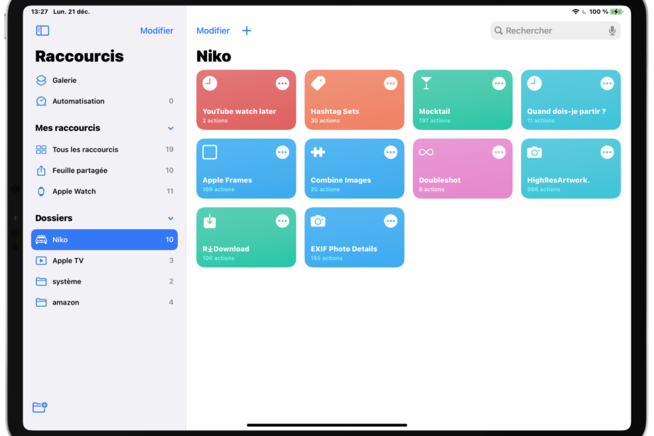
Task: Run the YouTube watch later shortcut
Action: (246, 100)
